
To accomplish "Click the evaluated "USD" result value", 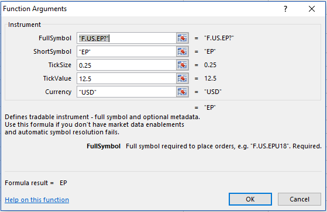I will [213, 92].
